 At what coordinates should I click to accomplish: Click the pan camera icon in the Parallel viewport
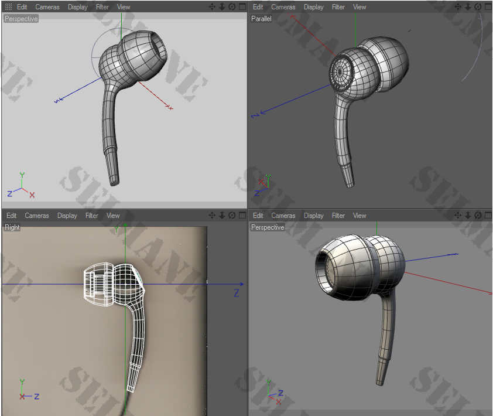tap(458, 6)
